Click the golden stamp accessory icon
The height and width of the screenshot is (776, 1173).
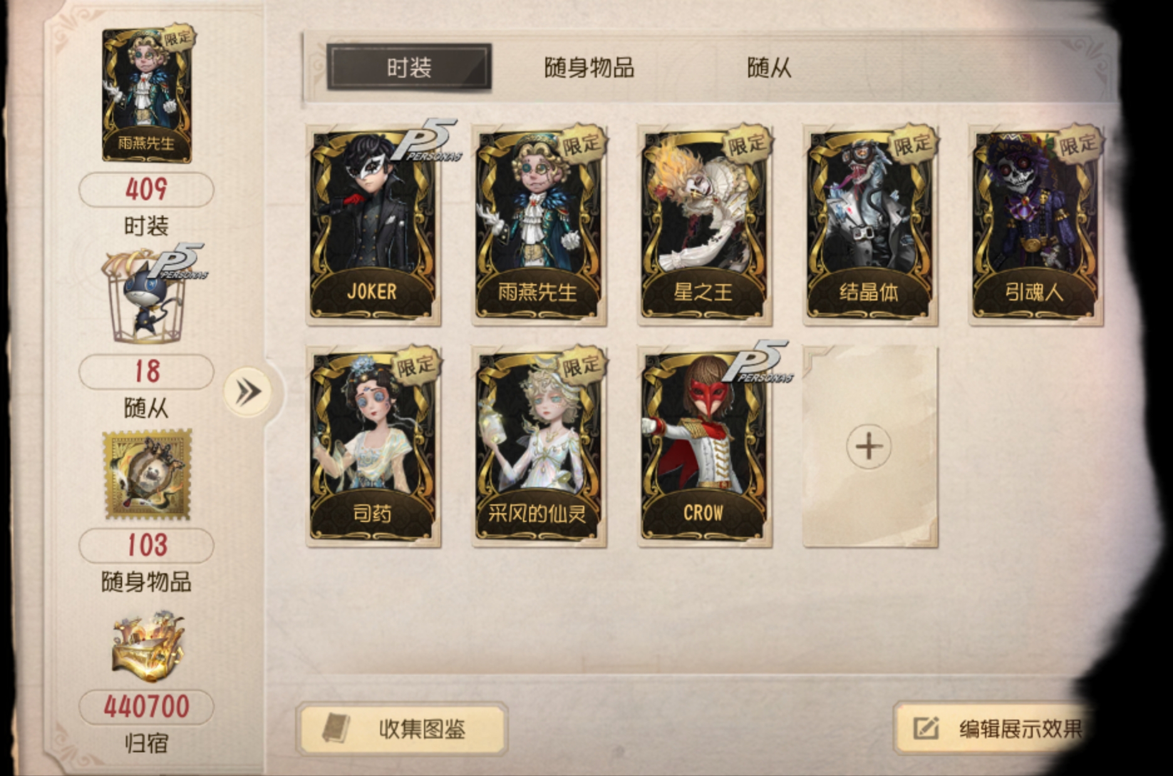coord(148,474)
